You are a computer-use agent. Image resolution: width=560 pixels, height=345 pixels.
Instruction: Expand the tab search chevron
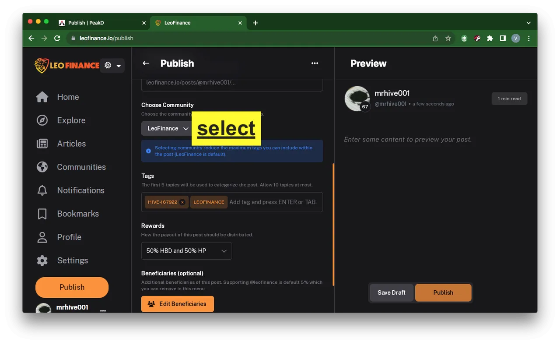pyautogui.click(x=528, y=23)
